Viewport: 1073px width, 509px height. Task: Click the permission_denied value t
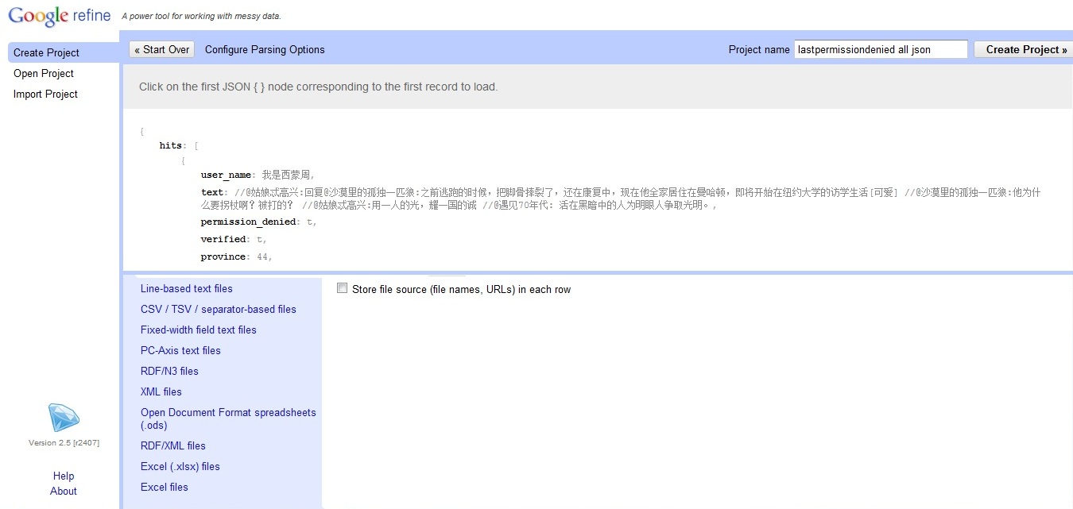(x=309, y=222)
